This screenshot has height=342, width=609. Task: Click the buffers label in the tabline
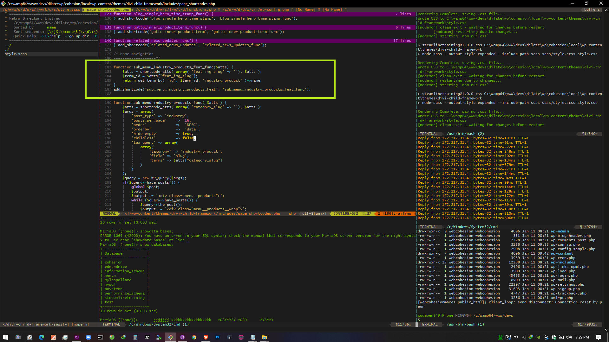[592, 9]
